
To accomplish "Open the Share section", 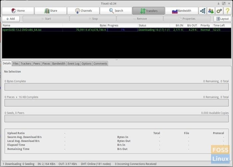I will (x=51, y=11).
